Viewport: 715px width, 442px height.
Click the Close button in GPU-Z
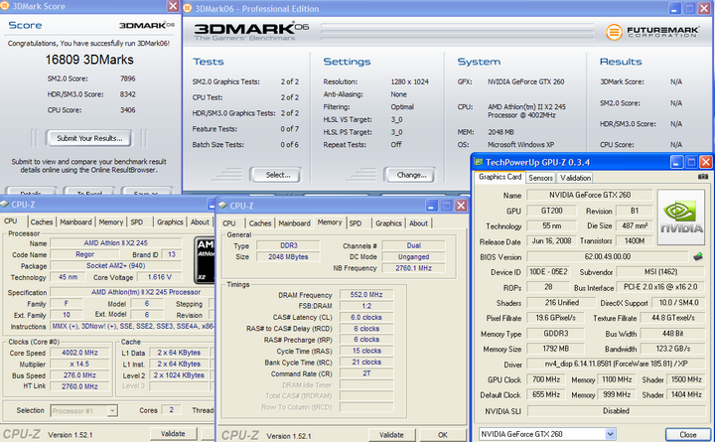point(687,435)
